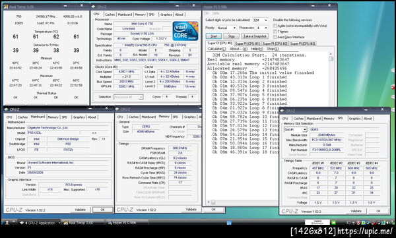The height and width of the screenshot is (238, 396).
Task: Select the Memory tab in the CPU-Z Mainboard window
Action: tap(53, 117)
